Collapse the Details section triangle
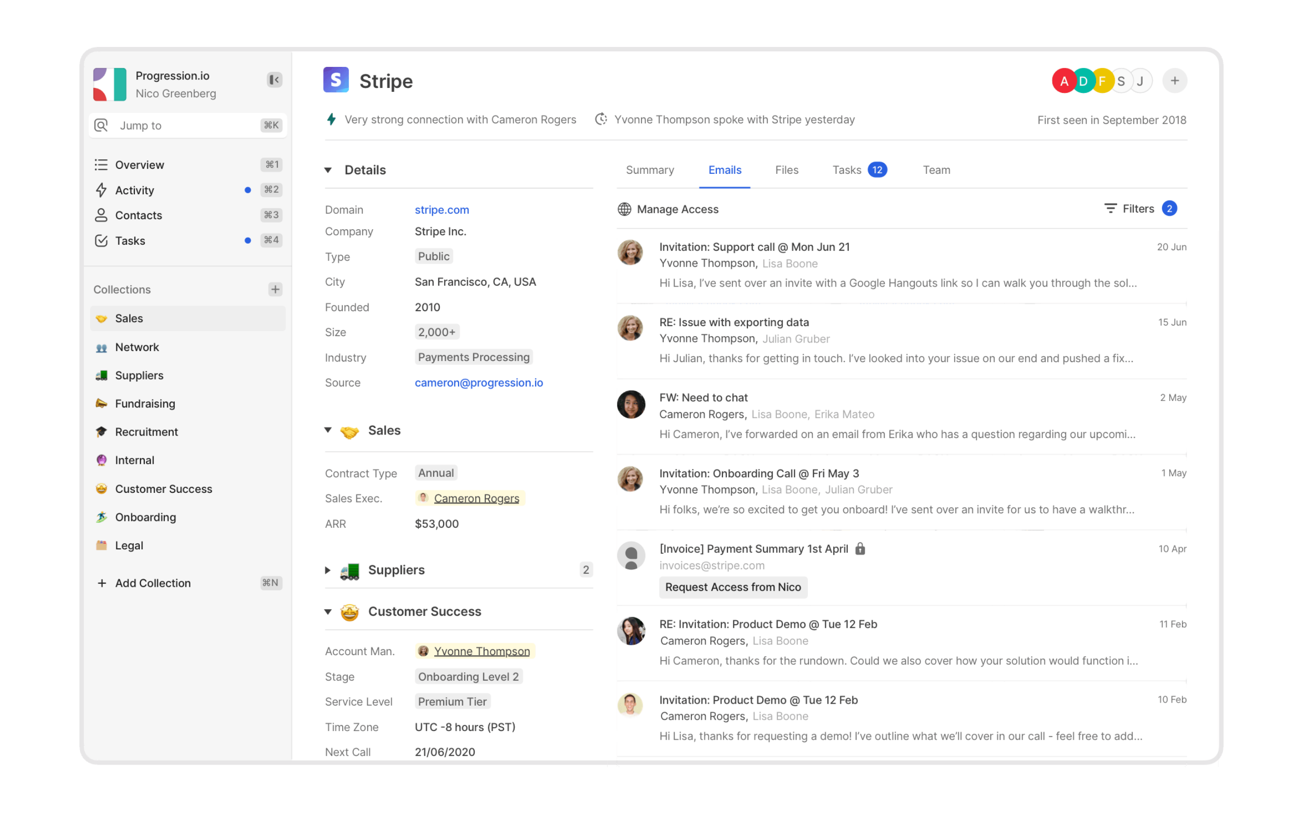The width and height of the screenshot is (1303, 817). coord(328,170)
